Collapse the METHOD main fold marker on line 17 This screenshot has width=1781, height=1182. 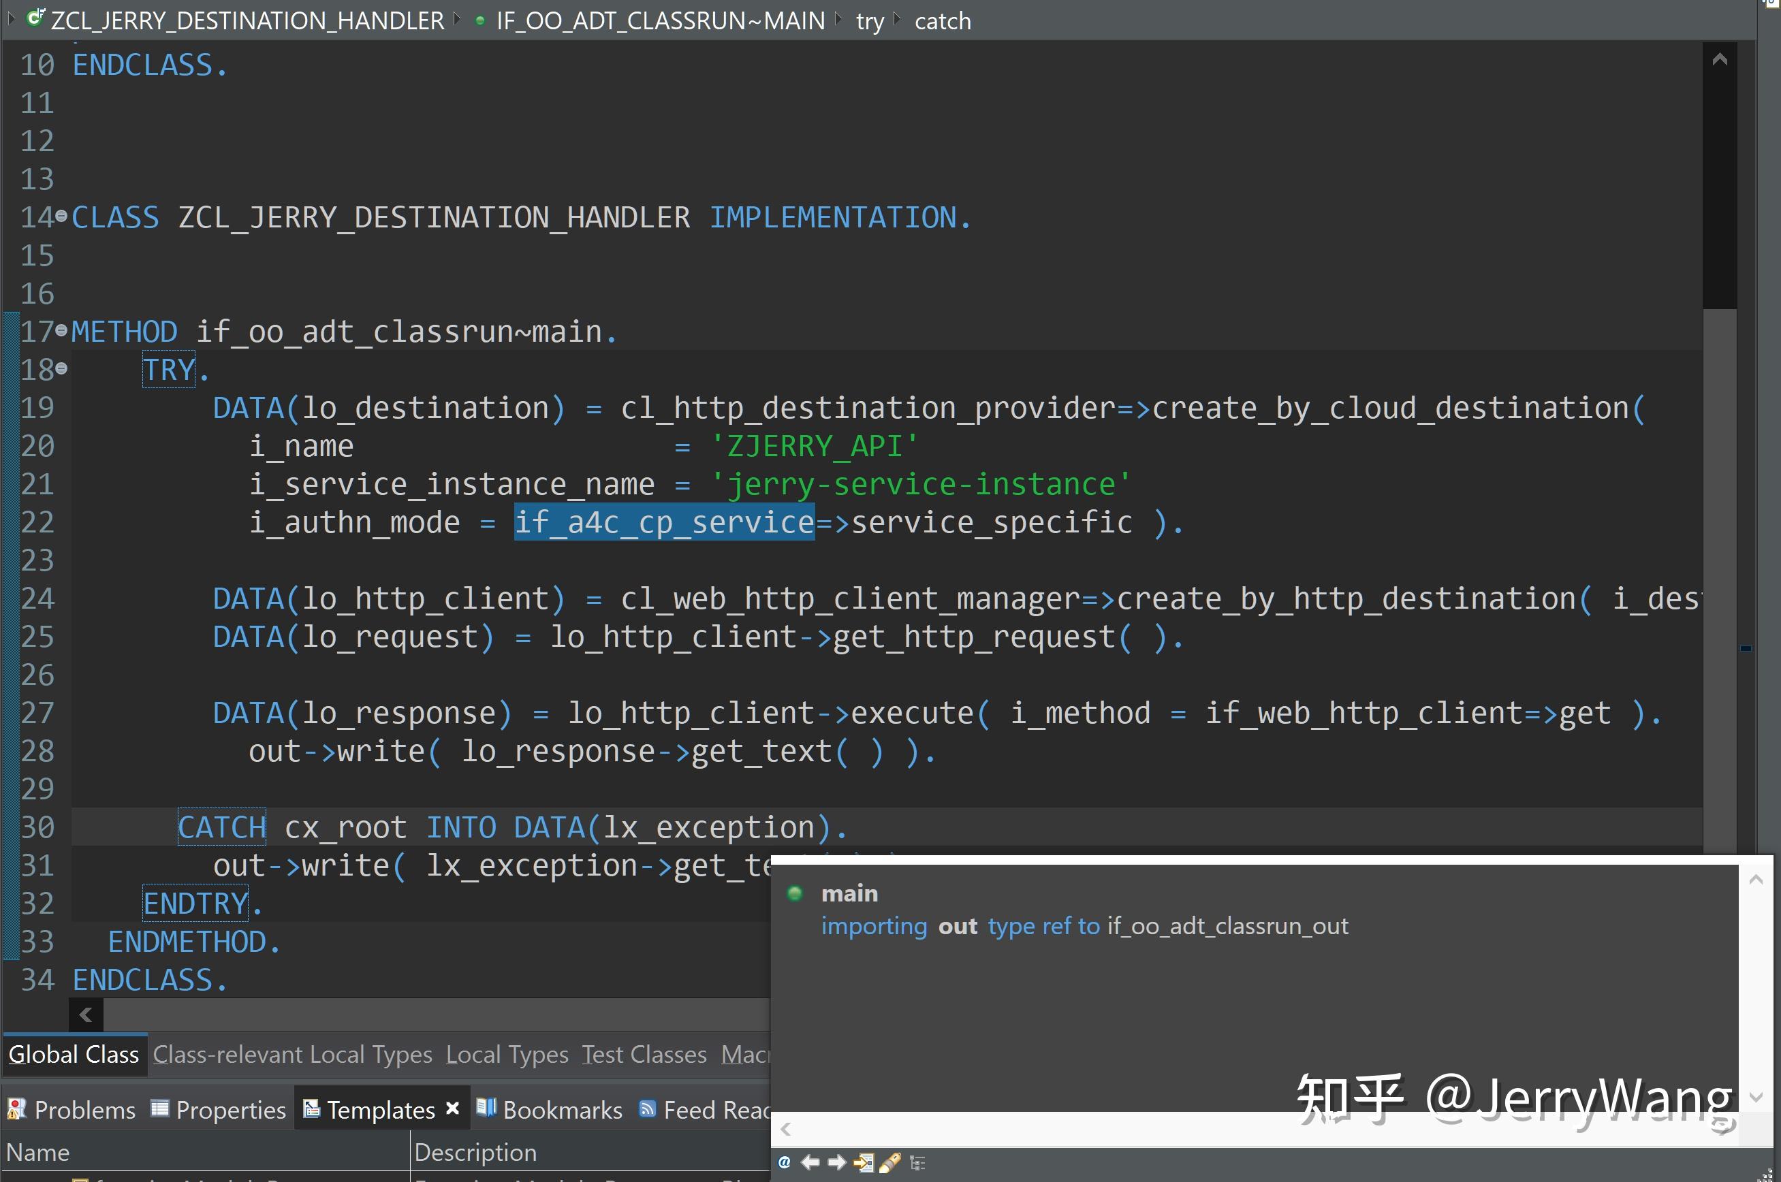(x=61, y=331)
